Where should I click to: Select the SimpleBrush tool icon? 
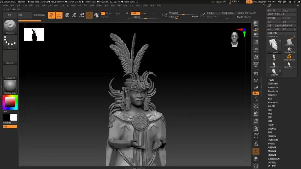pyautogui.click(x=289, y=57)
